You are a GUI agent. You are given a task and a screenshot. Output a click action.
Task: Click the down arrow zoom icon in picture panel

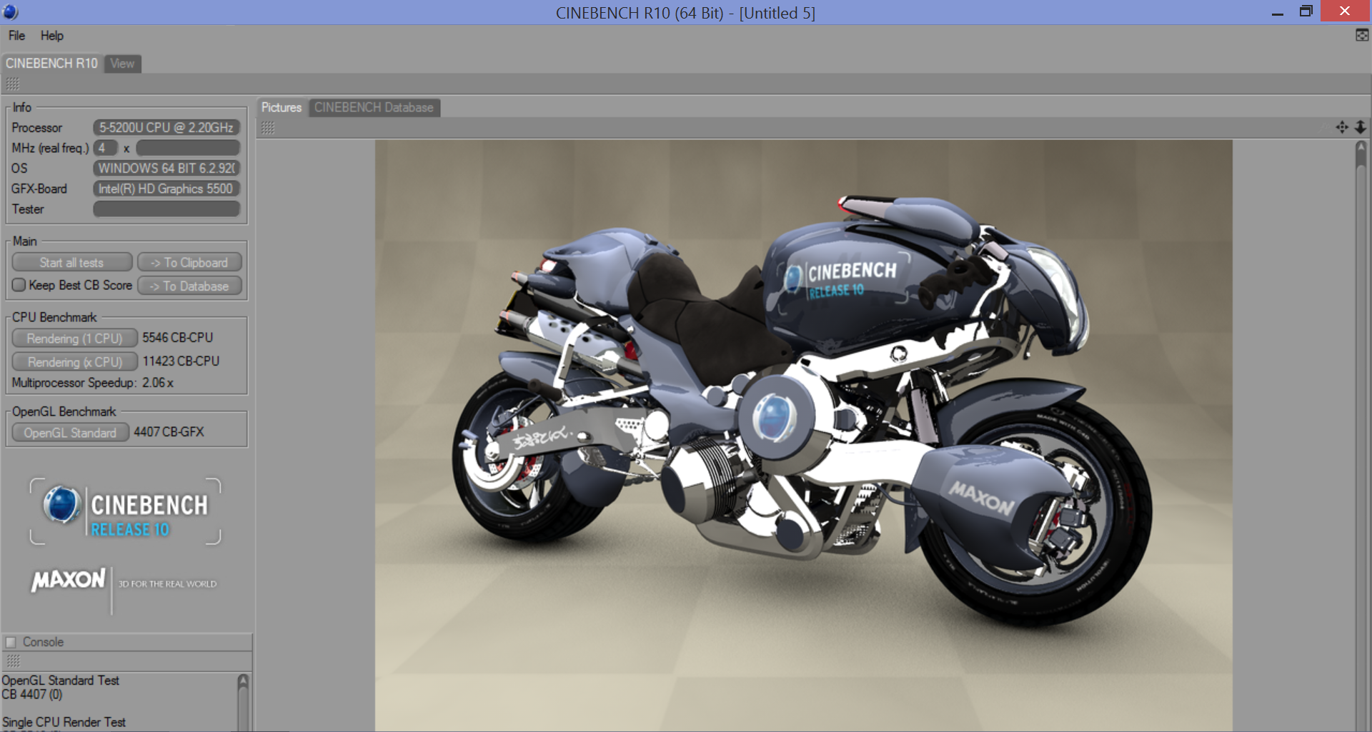tap(1361, 127)
